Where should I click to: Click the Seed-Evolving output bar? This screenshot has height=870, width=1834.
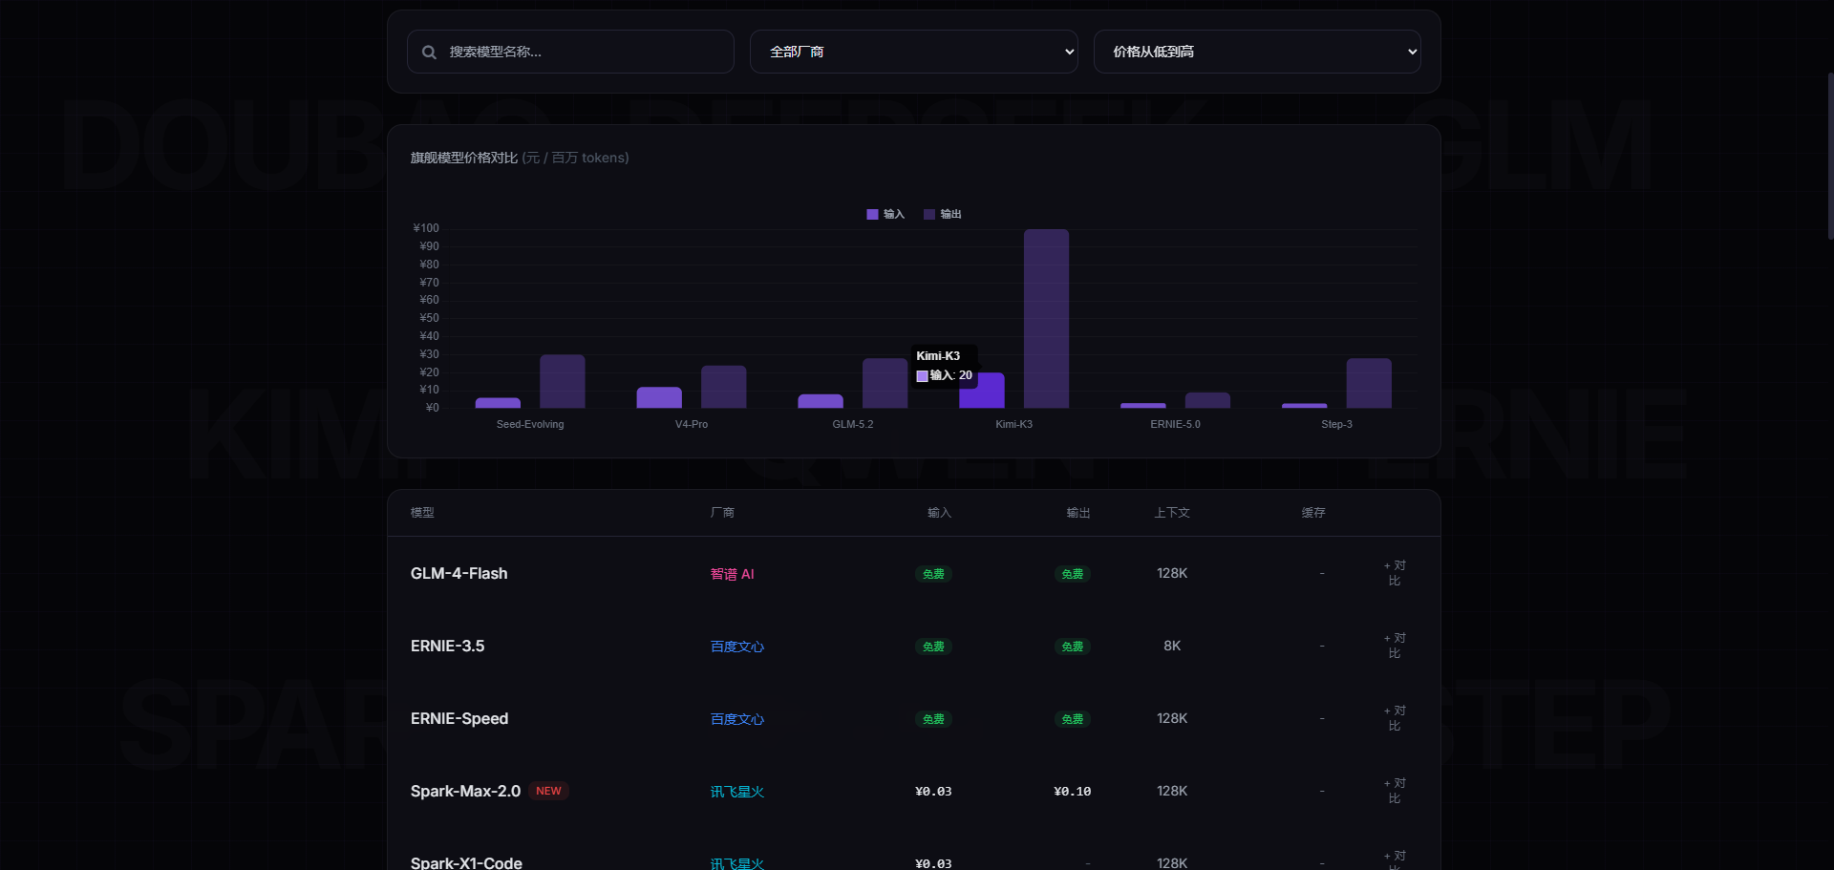(563, 381)
